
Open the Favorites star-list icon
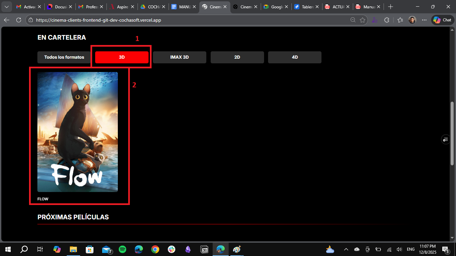(400, 20)
